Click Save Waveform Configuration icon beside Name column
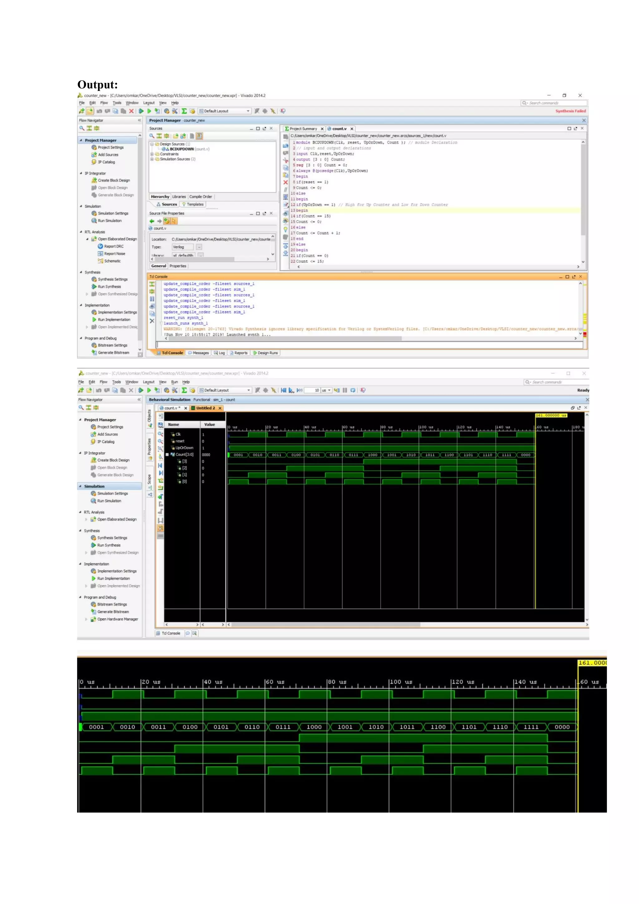Viewport: 639px width, 904px height. 161,425
